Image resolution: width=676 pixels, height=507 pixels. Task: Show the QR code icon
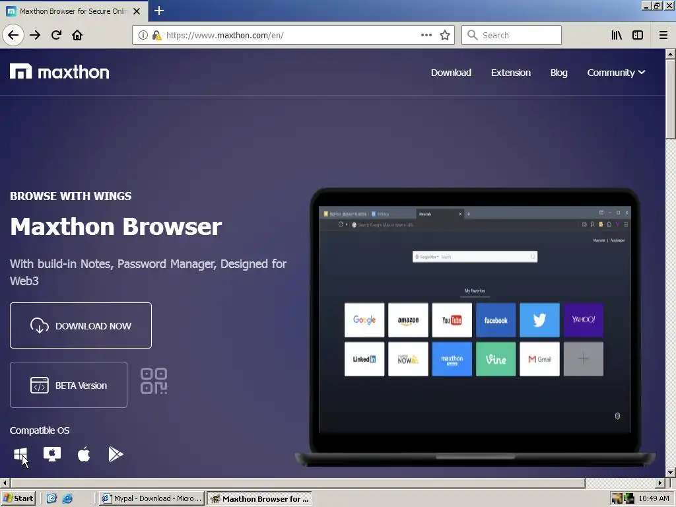[x=153, y=381]
